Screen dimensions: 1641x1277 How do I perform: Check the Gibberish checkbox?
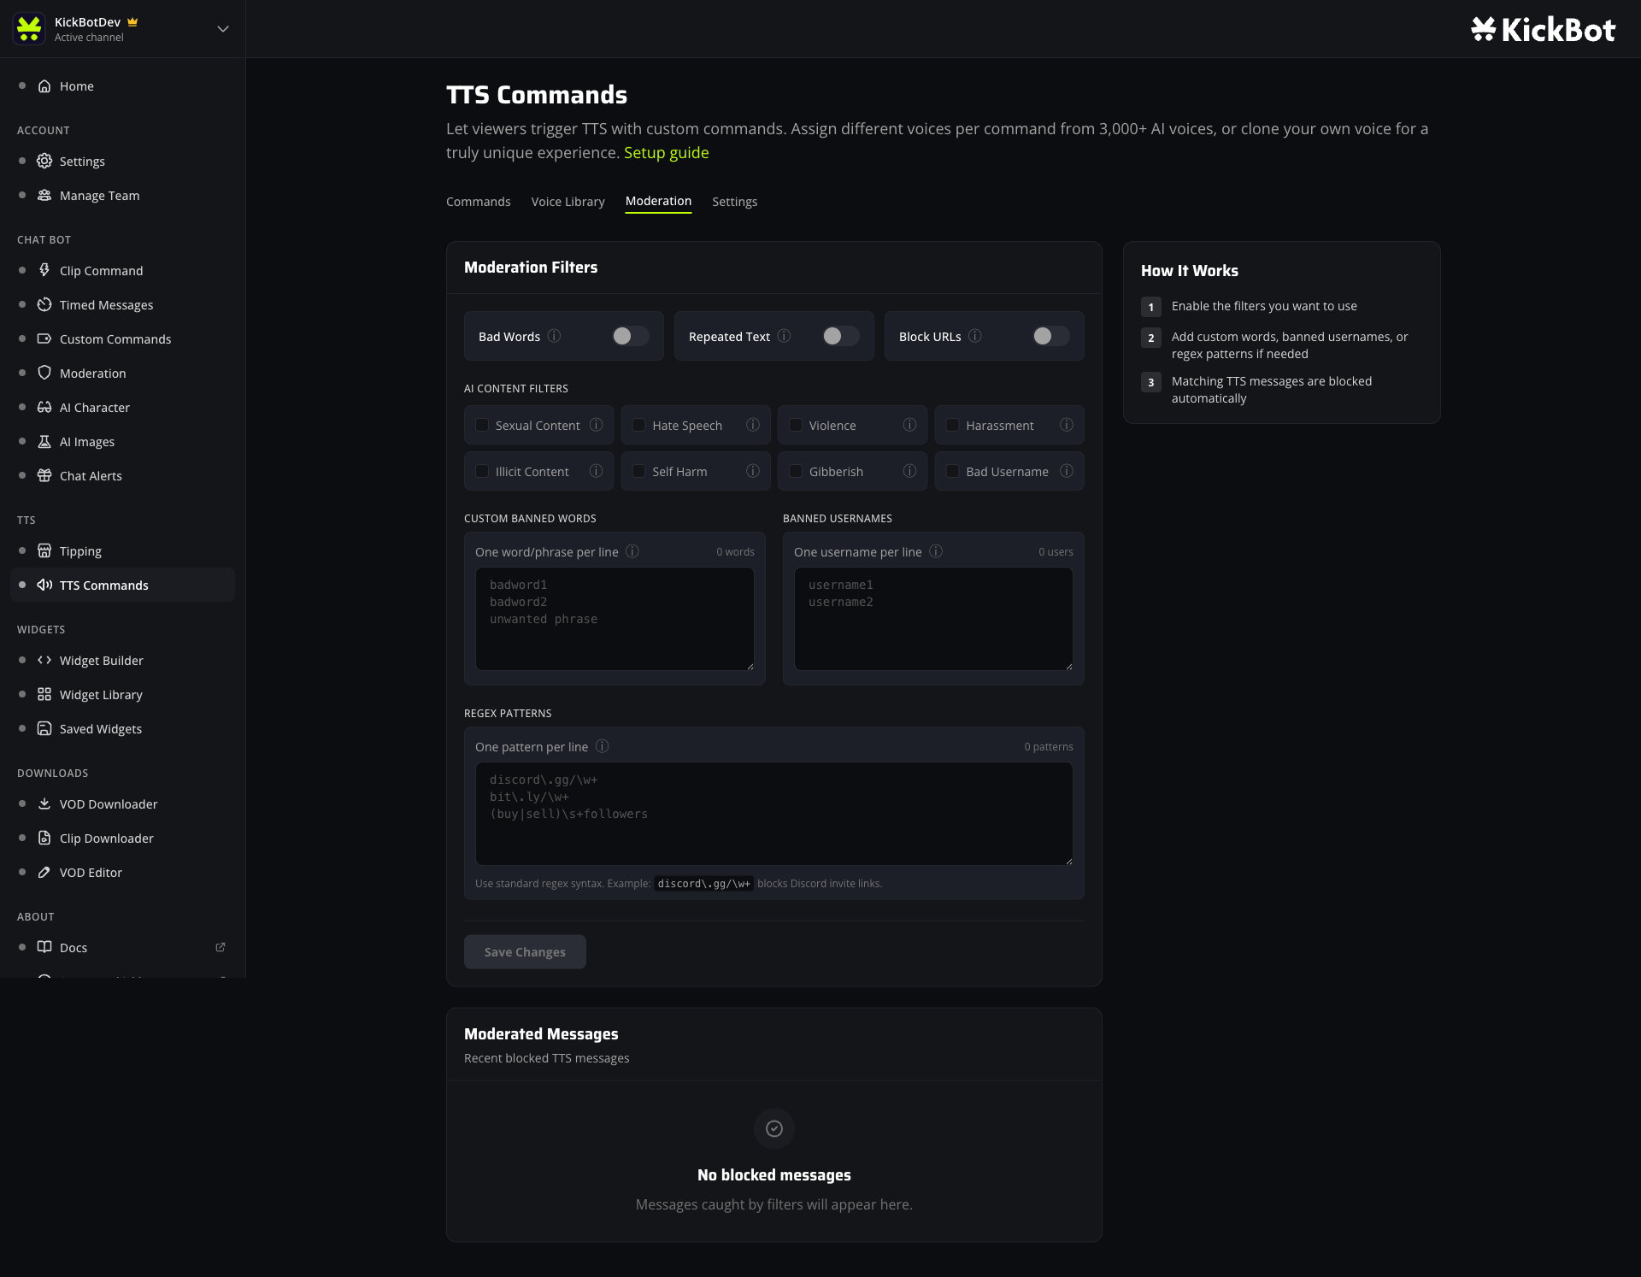[796, 471]
